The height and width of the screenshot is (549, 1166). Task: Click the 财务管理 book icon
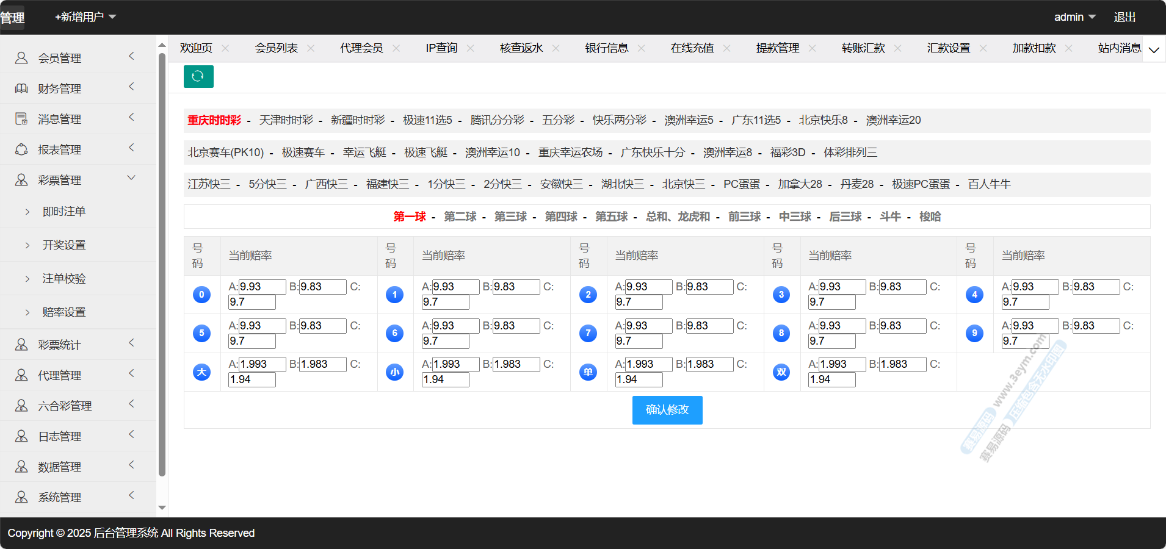[x=21, y=88]
